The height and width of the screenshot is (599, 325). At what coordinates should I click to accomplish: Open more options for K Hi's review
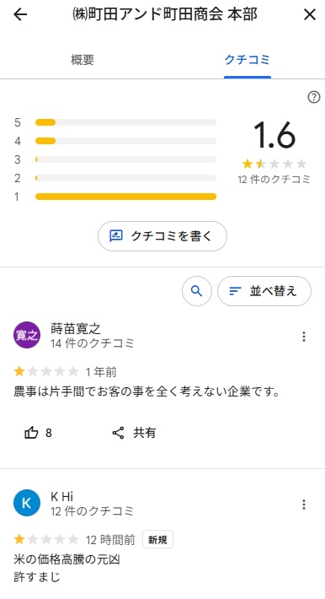click(x=304, y=505)
